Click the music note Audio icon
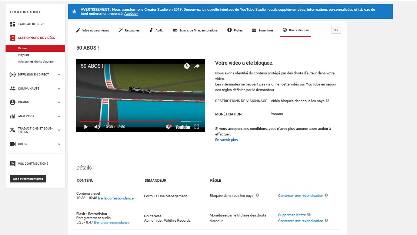Image resolution: width=417 pixels, height=235 pixels. [151, 30]
